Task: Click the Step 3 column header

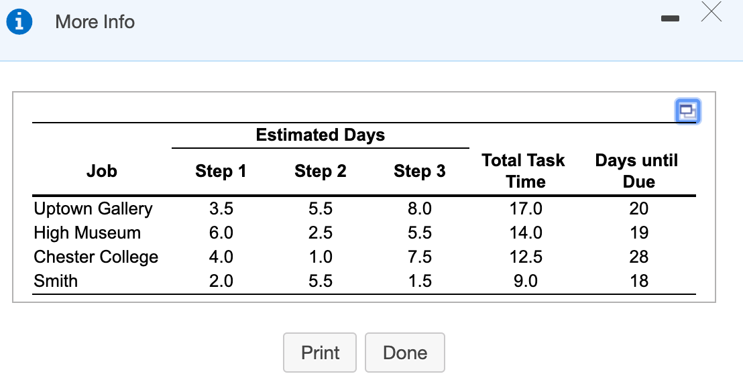Action: [420, 171]
